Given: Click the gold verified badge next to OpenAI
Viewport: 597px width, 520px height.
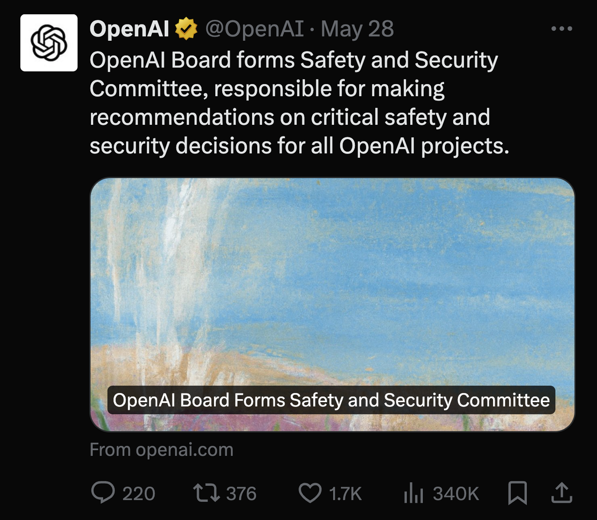Looking at the screenshot, I should (185, 28).
